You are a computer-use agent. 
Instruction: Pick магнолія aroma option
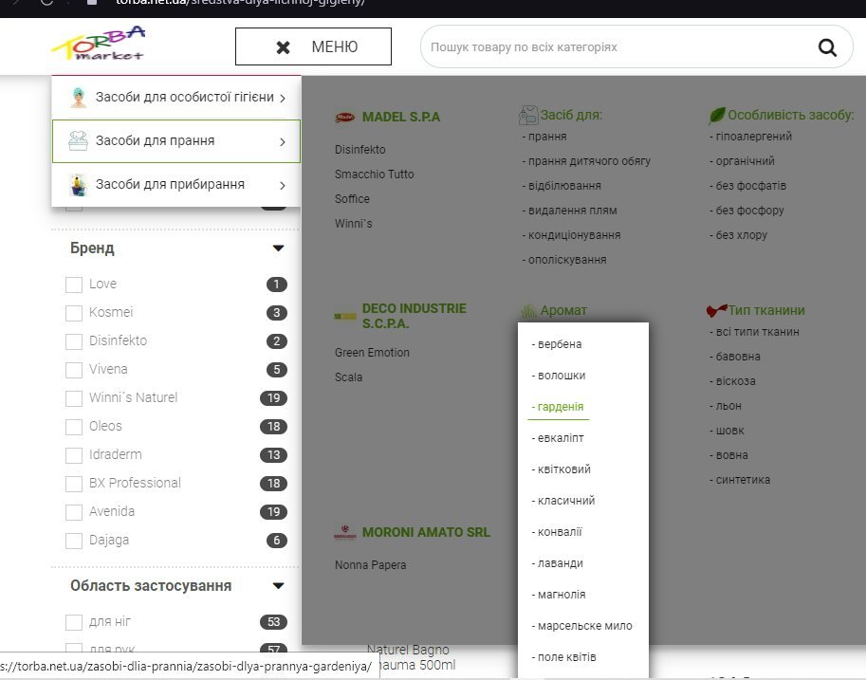click(559, 595)
